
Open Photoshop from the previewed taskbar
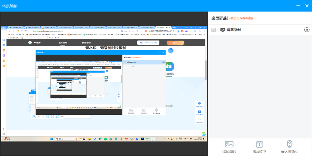(x=142, y=139)
